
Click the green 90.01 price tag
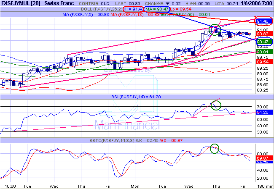coord(264,52)
